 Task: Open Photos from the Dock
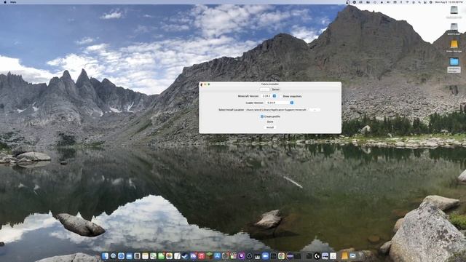point(169,255)
